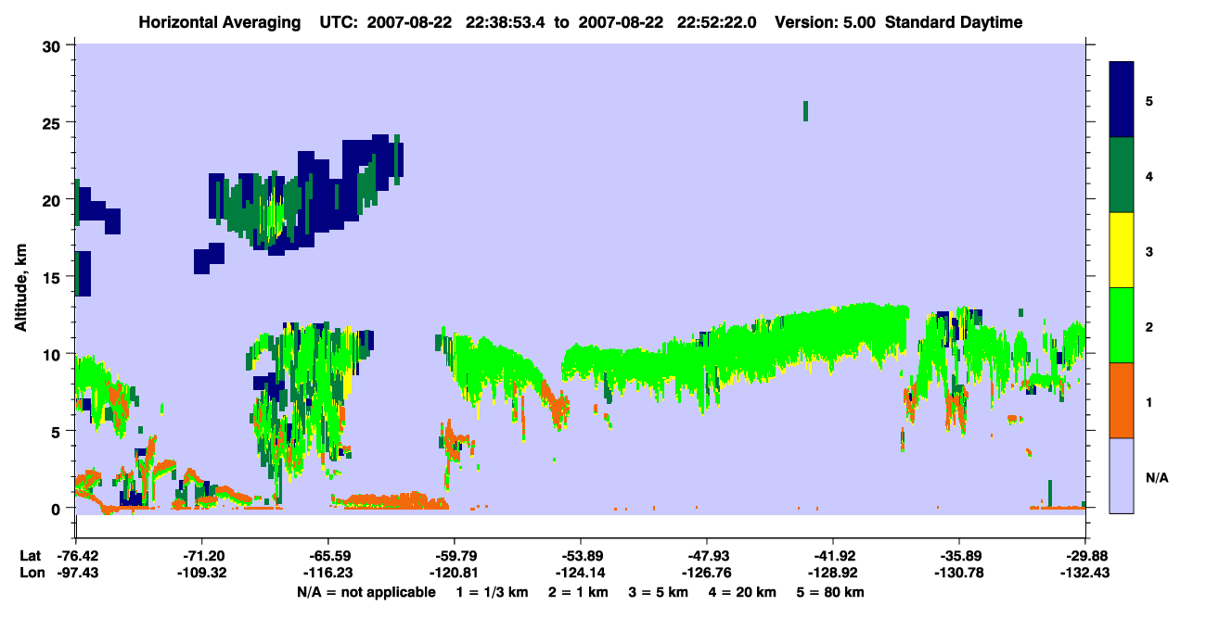Click the yellow level 3 colorbar swatch
The width and height of the screenshot is (1206, 618).
tap(1122, 250)
